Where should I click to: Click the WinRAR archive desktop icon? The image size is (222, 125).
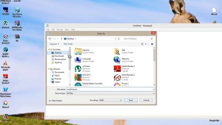17,38
